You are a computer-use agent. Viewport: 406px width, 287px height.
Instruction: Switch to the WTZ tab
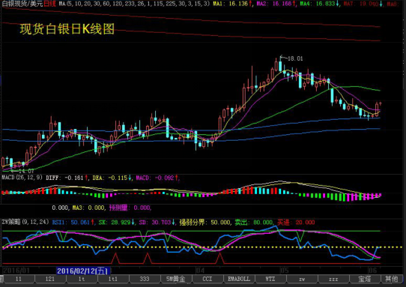(270, 279)
